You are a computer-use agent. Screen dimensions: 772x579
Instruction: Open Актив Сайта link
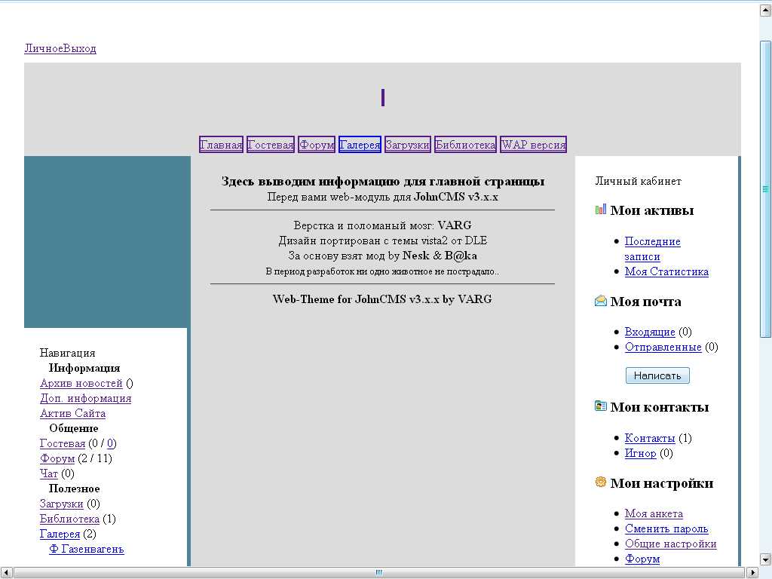(x=73, y=414)
